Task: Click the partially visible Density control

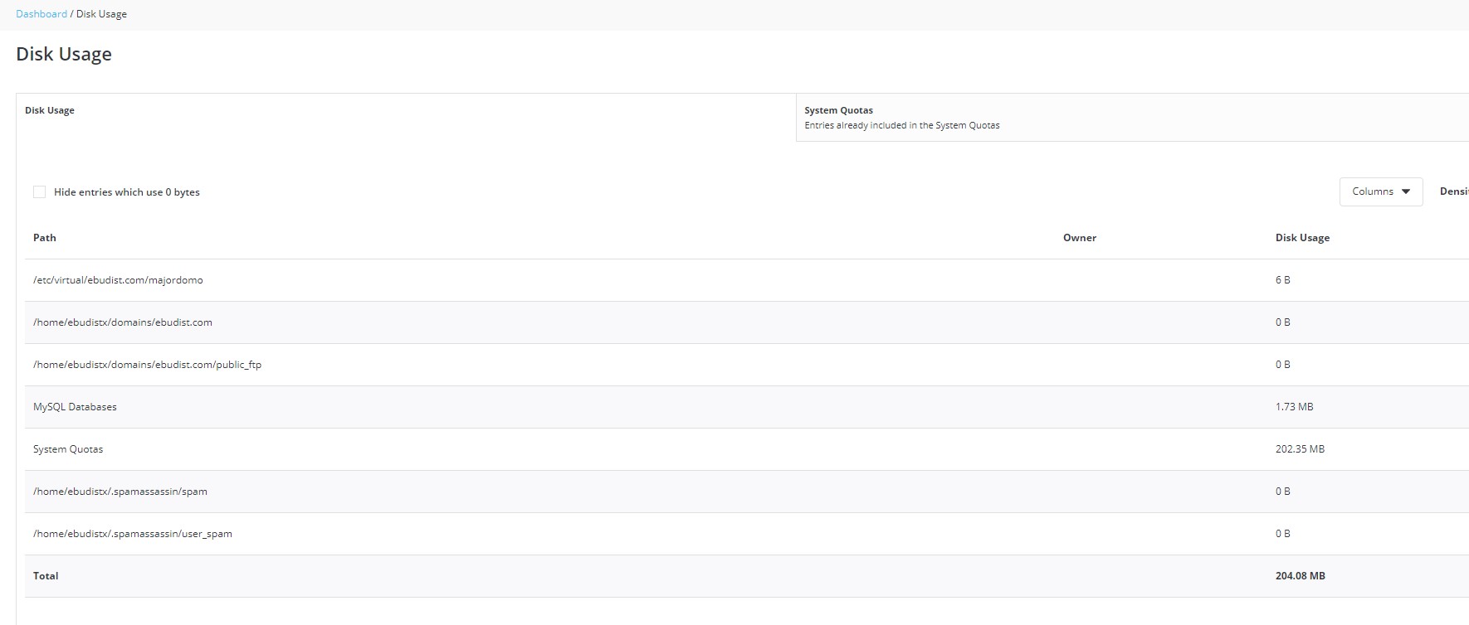Action: click(x=1453, y=191)
